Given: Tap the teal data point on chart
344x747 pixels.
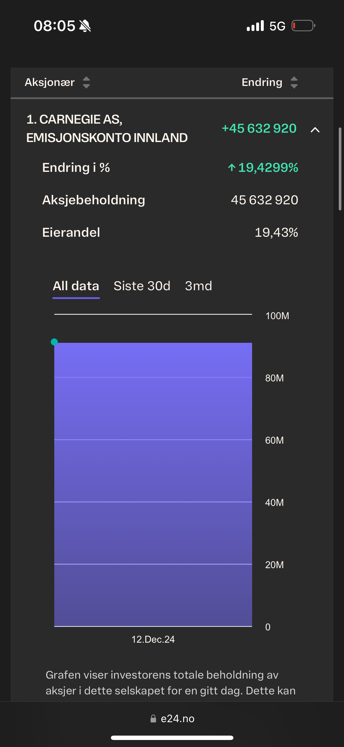Looking at the screenshot, I should 54,342.
